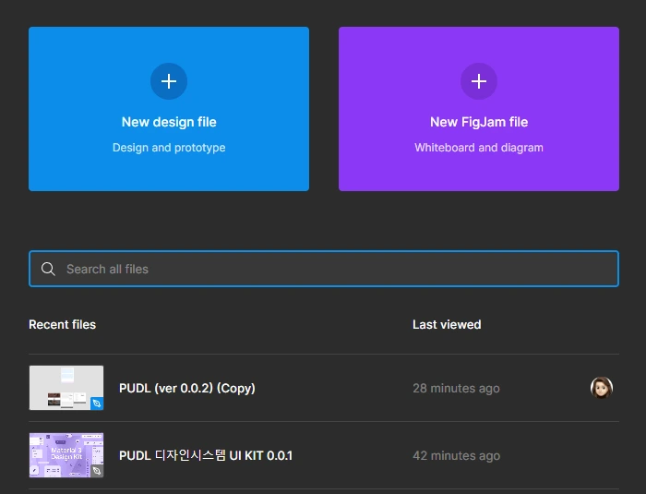The width and height of the screenshot is (646, 494).
Task: Click the Last viewed column header
Action: 447,324
